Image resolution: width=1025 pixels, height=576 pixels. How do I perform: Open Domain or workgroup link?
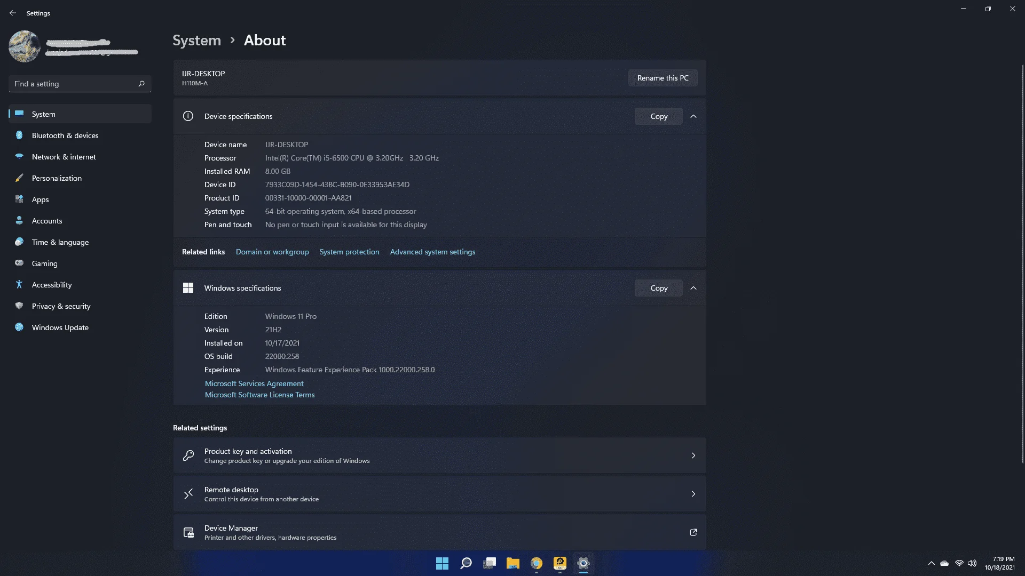point(272,252)
